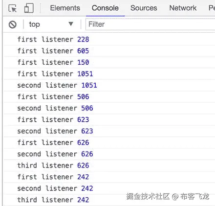Toggle the device toolbar icon

[x=29, y=8]
